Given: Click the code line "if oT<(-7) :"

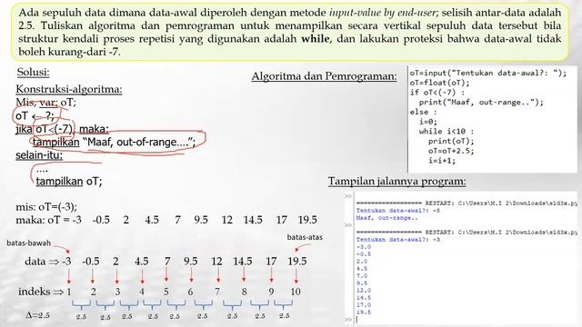Looking at the screenshot, I should (x=436, y=93).
